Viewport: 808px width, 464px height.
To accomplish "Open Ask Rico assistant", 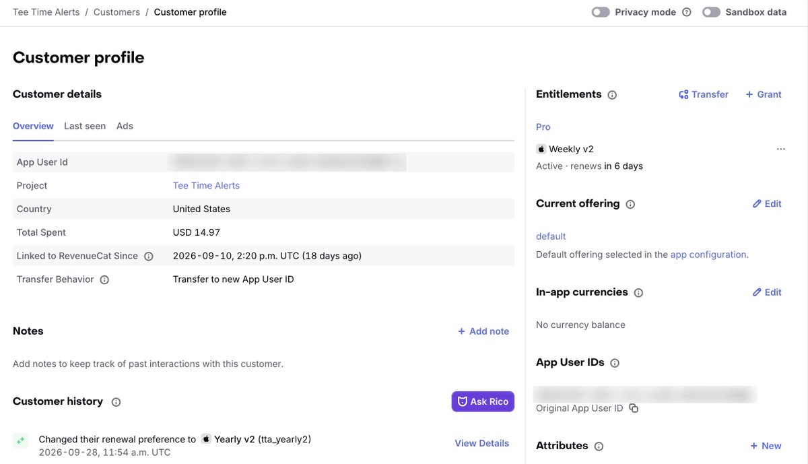I will click(x=483, y=401).
